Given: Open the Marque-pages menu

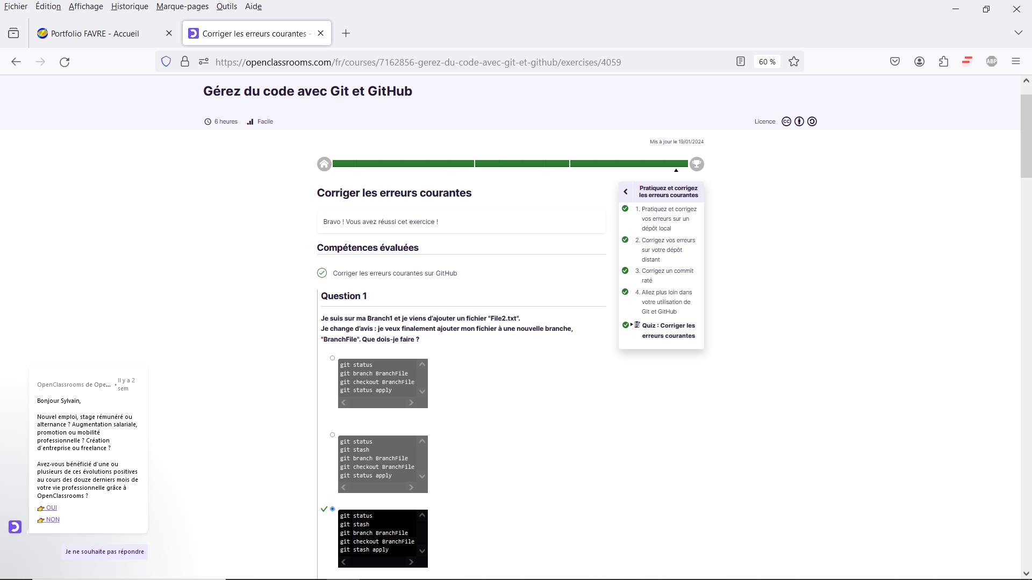Looking at the screenshot, I should point(182,6).
